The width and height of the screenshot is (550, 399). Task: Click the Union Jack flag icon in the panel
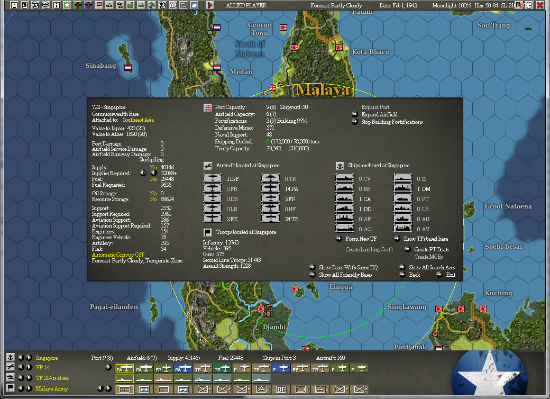click(x=208, y=107)
